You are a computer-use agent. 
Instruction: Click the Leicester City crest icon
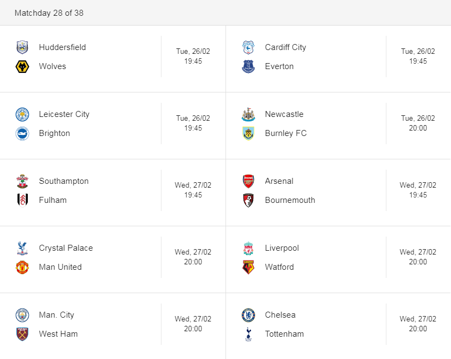click(22, 114)
